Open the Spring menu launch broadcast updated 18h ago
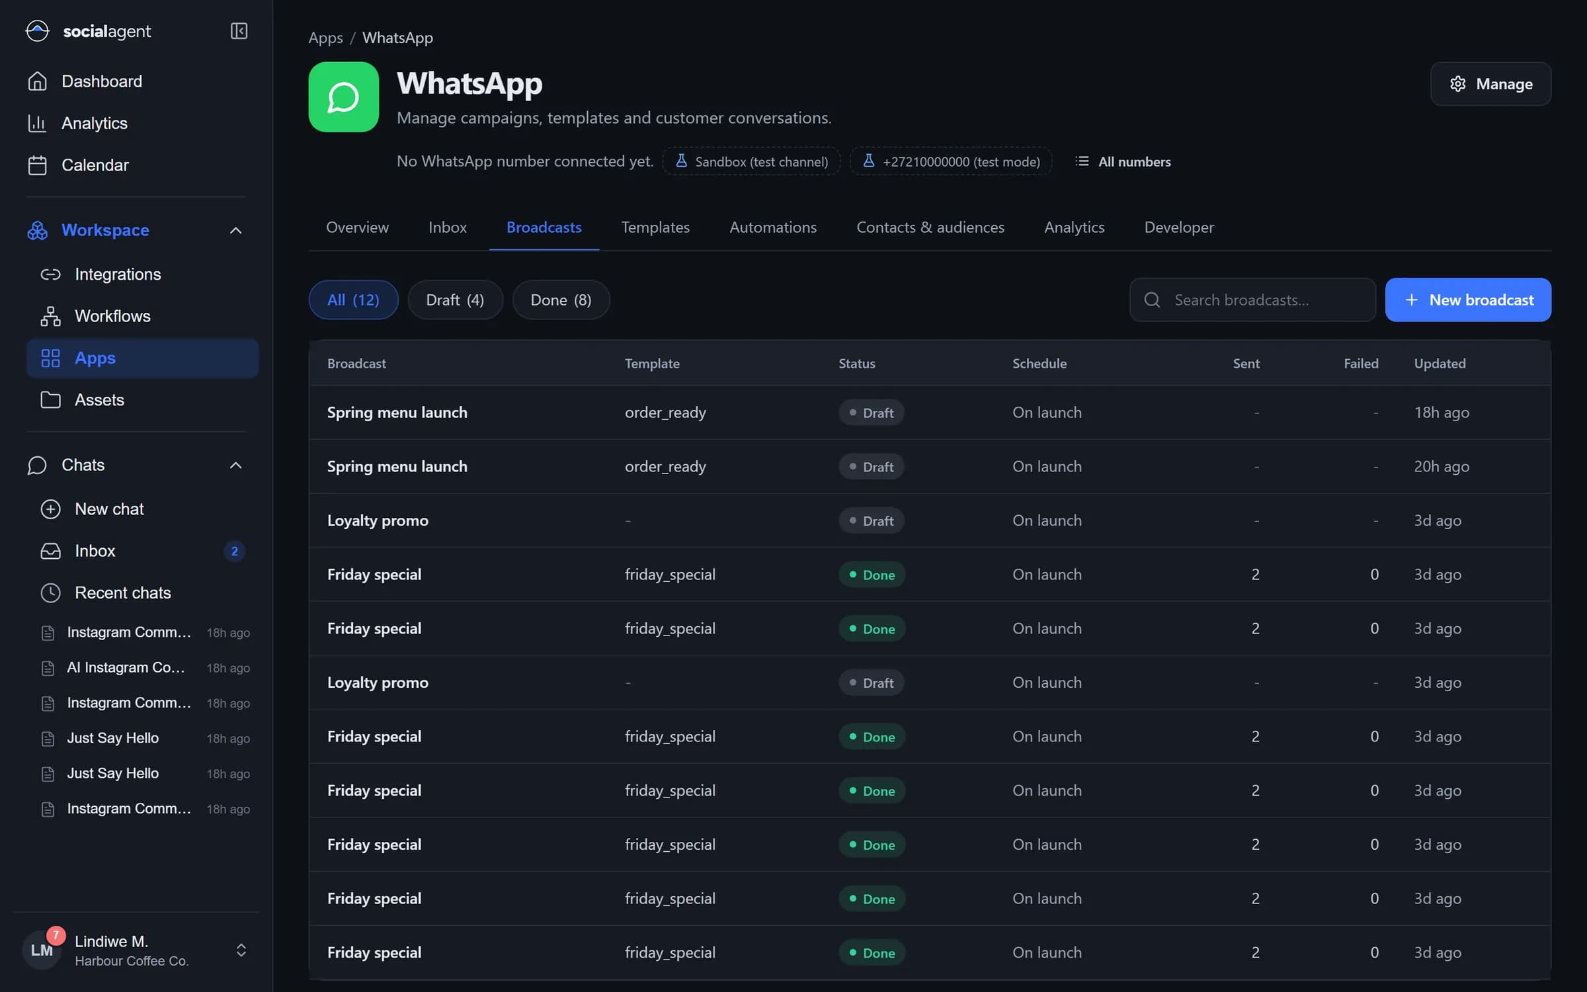The width and height of the screenshot is (1587, 992). point(930,412)
